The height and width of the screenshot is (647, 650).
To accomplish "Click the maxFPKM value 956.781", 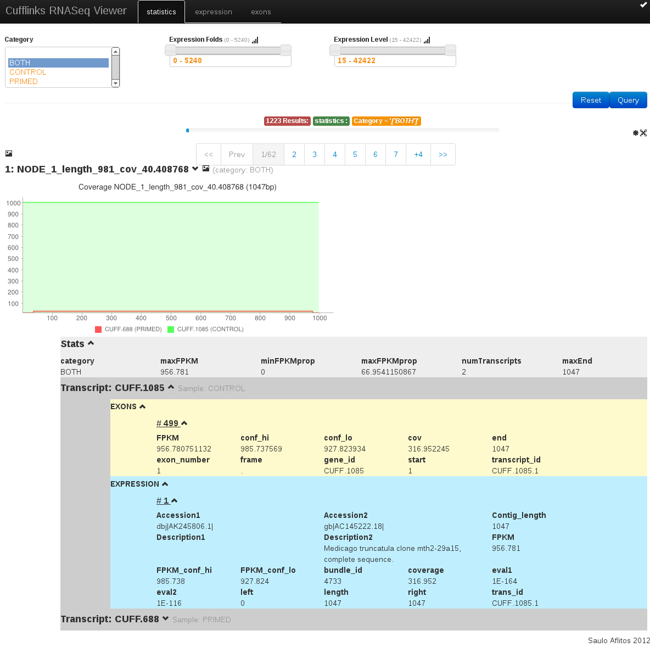I will pyautogui.click(x=175, y=372).
